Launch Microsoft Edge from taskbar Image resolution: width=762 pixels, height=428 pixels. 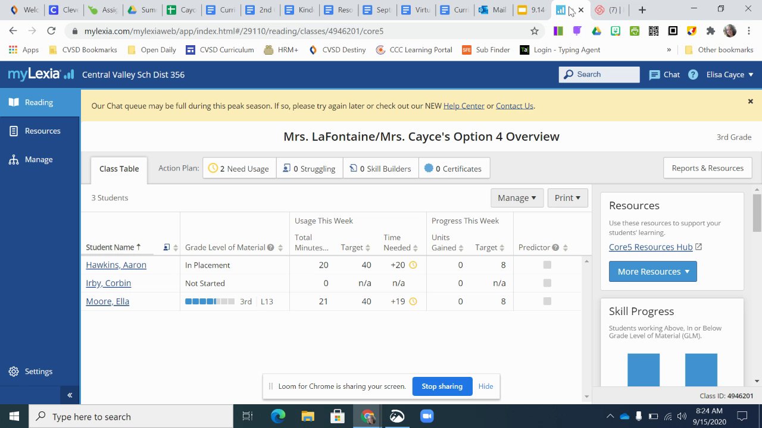click(x=278, y=417)
